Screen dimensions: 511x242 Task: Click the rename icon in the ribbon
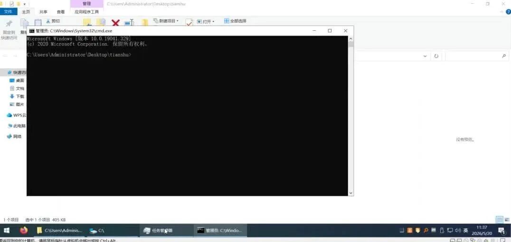(x=129, y=23)
